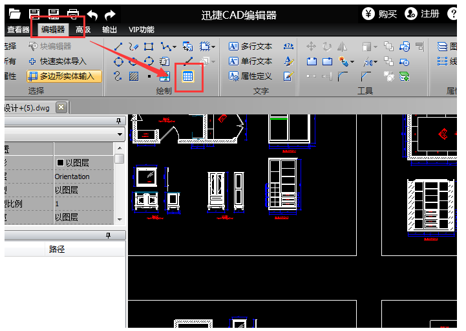Click the add layer green plus icon
The image size is (466, 331).
405,76
